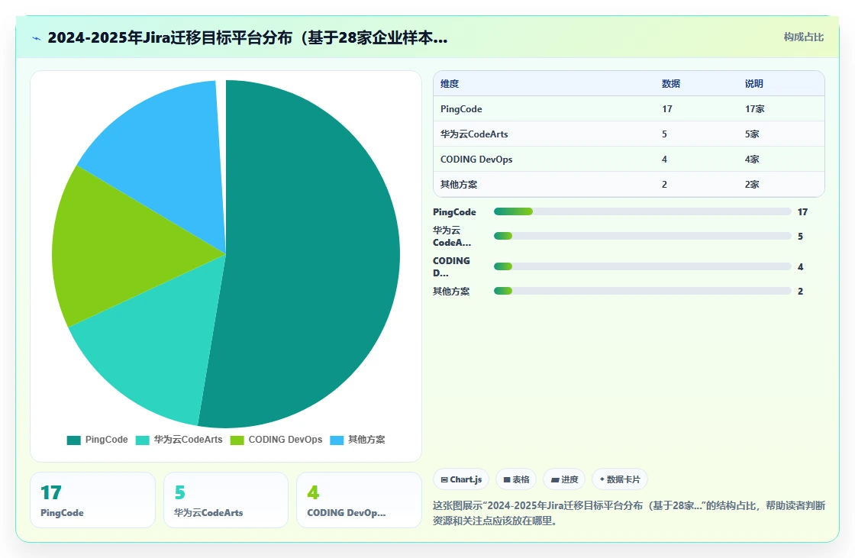
Task: Click 其他方案 legend label
Action: point(366,440)
